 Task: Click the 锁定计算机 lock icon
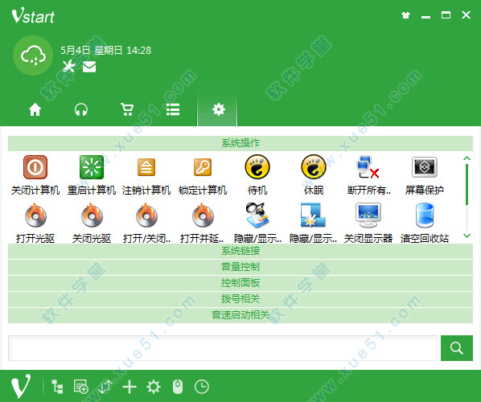203,167
